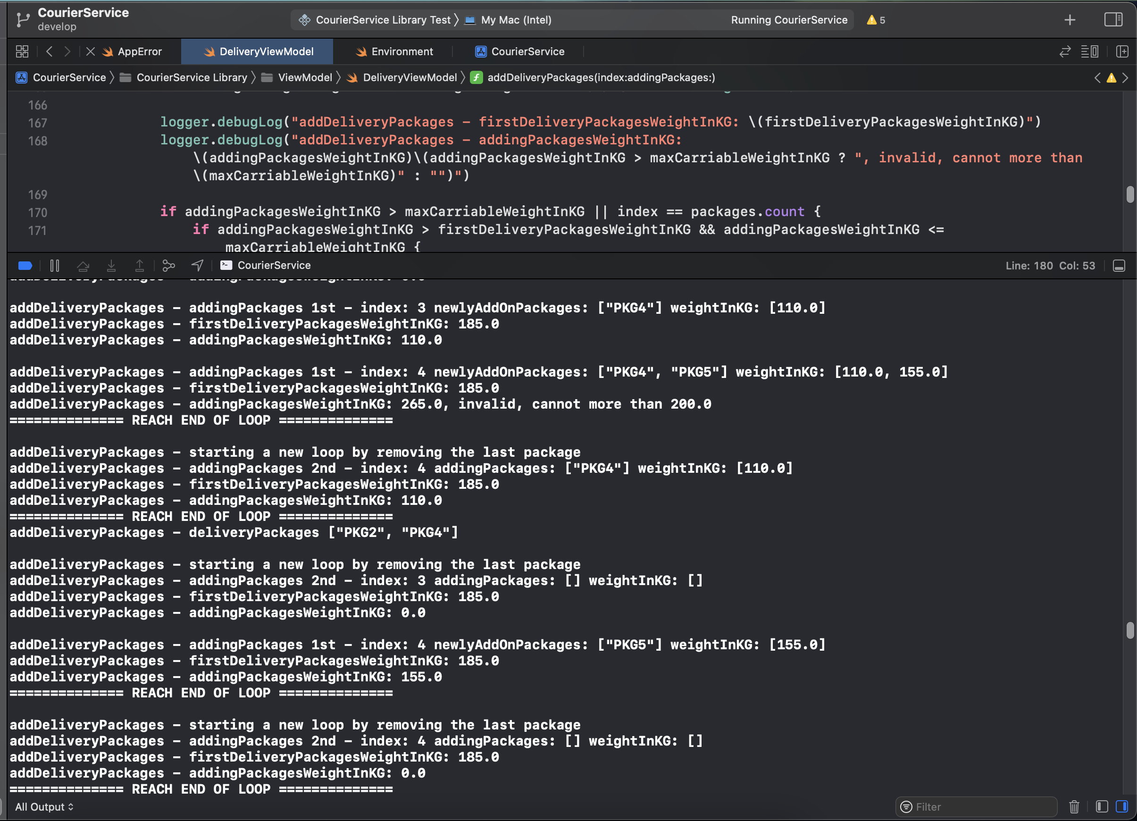Deactivate breakpoints with the blue breakpoint toggle
1137x821 pixels.
click(x=25, y=265)
